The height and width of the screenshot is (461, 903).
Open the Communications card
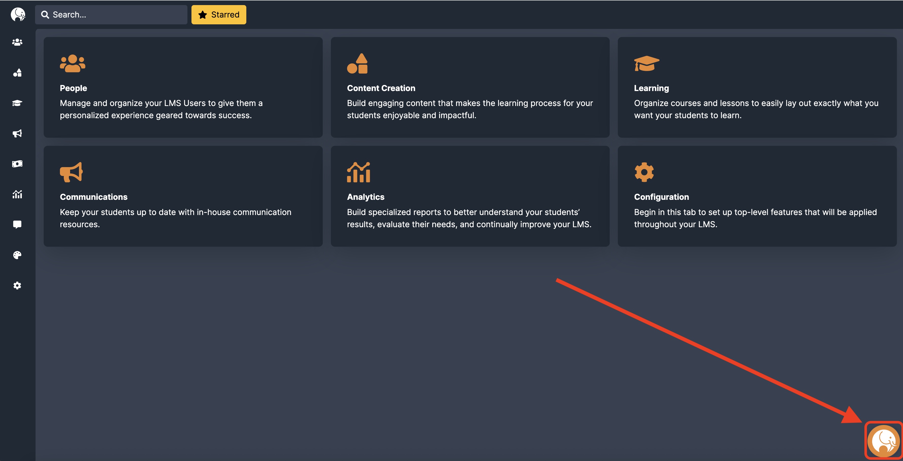[183, 196]
